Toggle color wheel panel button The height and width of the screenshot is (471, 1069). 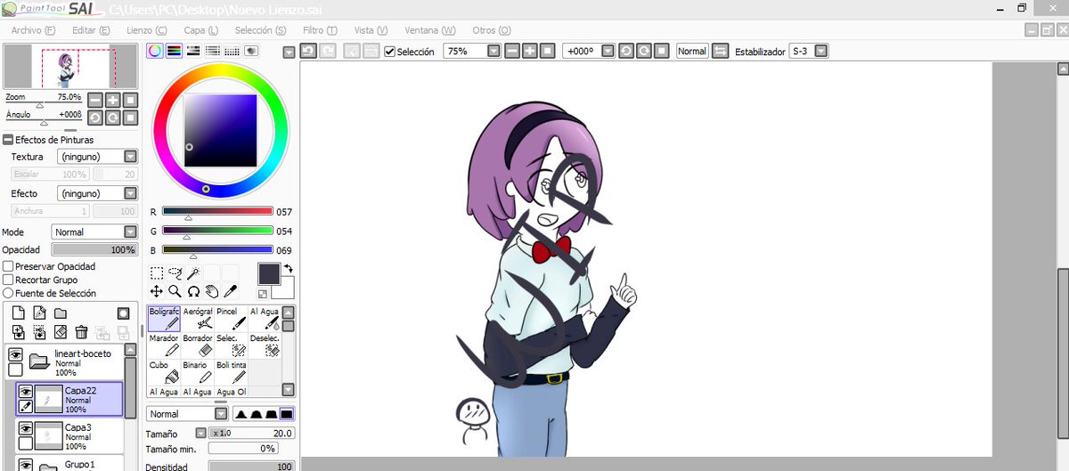pyautogui.click(x=155, y=52)
